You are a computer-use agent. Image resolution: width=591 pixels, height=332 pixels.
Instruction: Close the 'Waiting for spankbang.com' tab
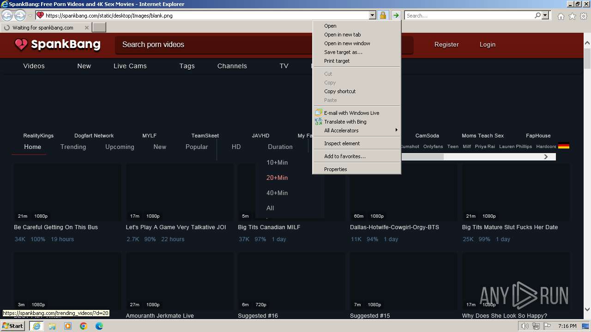[86, 28]
